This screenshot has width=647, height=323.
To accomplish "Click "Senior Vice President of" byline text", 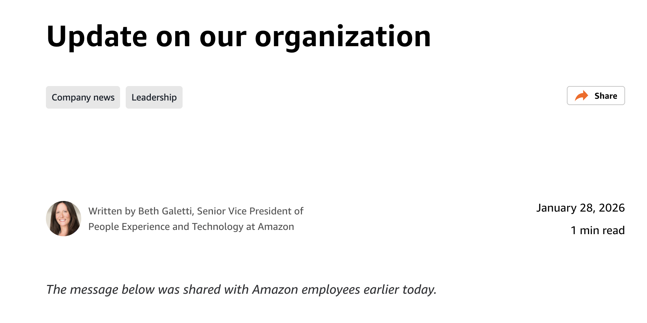I will pyautogui.click(x=250, y=211).
